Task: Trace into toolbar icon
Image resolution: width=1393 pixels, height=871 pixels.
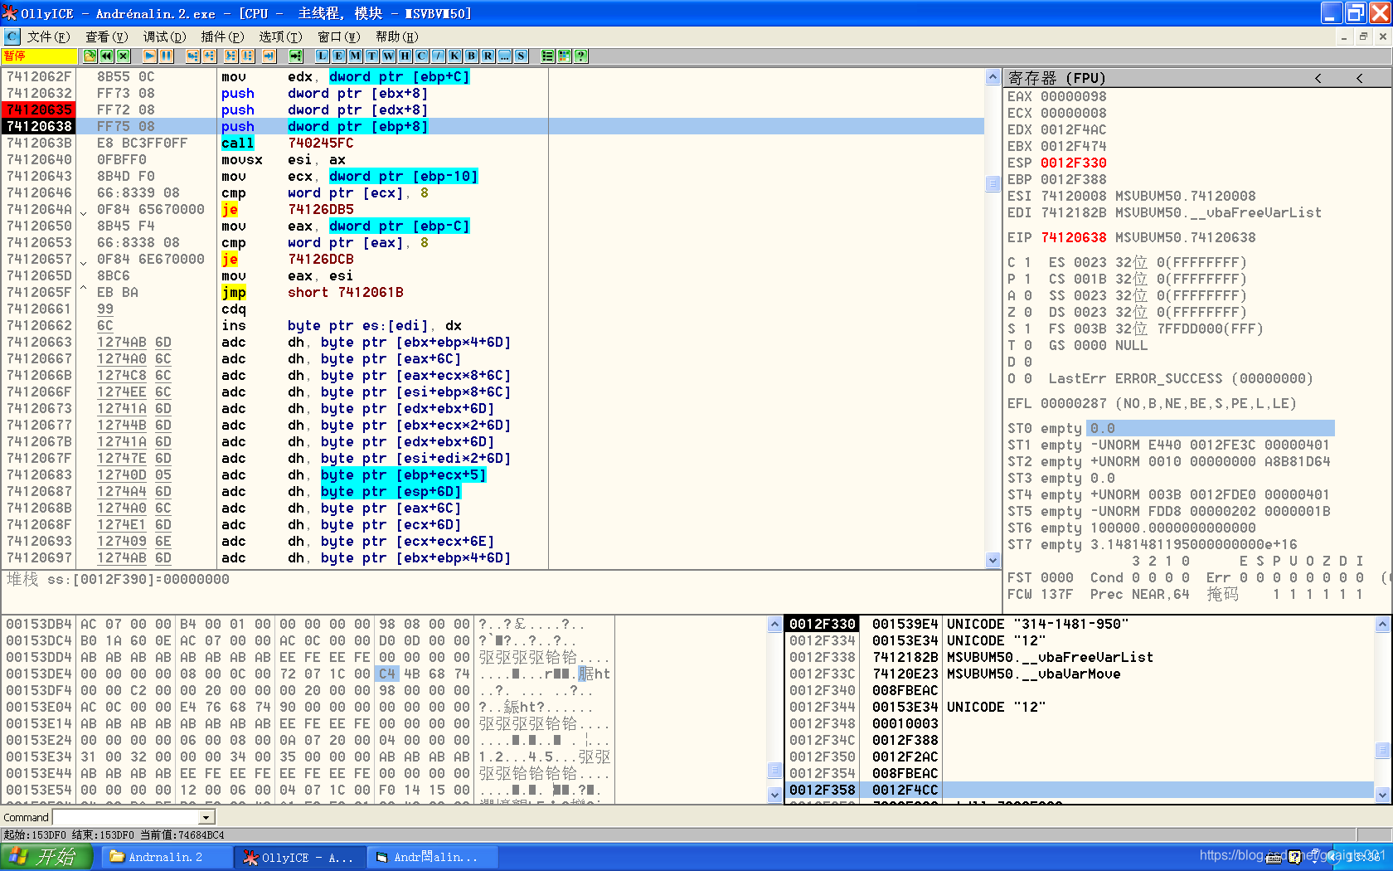Action: coord(231,56)
